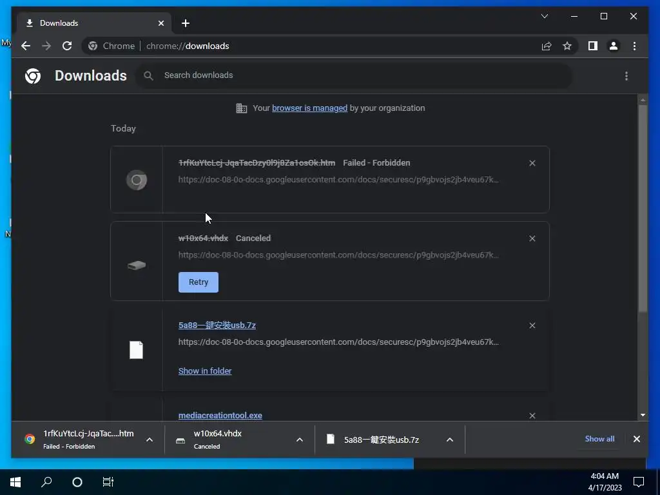
Task: Open the browser is managed link
Action: tap(309, 108)
